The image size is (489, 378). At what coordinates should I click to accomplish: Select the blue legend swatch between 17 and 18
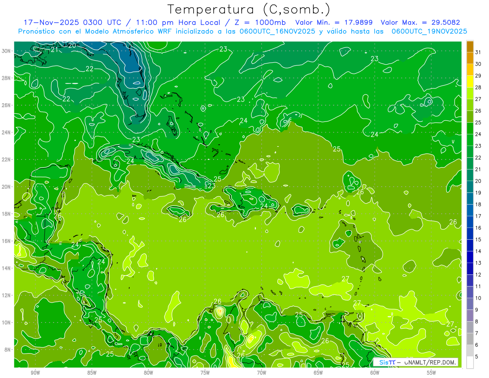[470, 210]
